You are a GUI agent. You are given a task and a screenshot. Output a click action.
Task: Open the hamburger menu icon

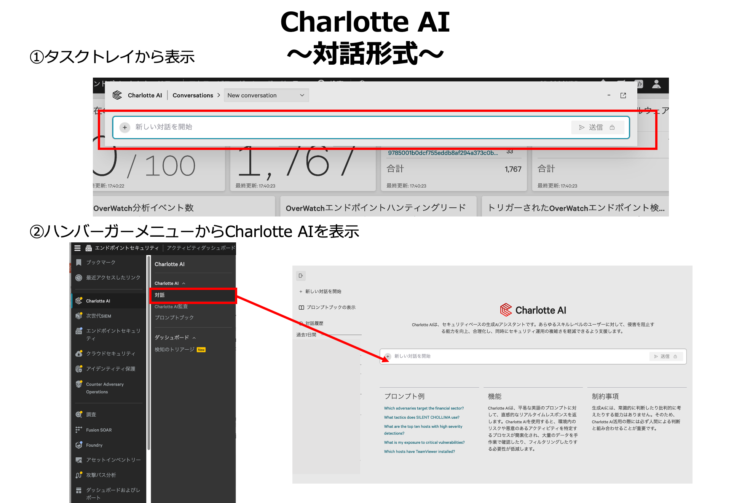click(x=77, y=248)
